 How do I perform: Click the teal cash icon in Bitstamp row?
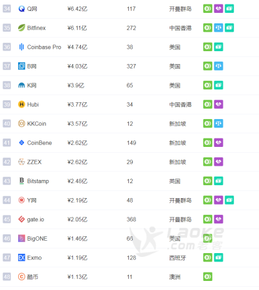[218, 181]
